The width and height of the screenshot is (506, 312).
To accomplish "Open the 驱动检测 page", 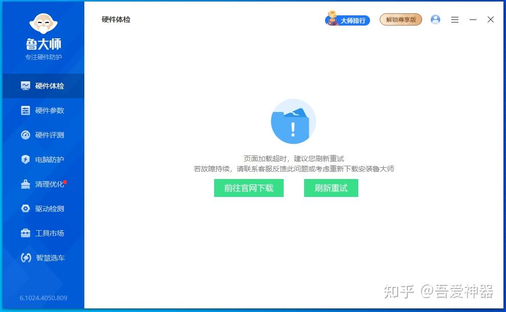I will tap(43, 209).
